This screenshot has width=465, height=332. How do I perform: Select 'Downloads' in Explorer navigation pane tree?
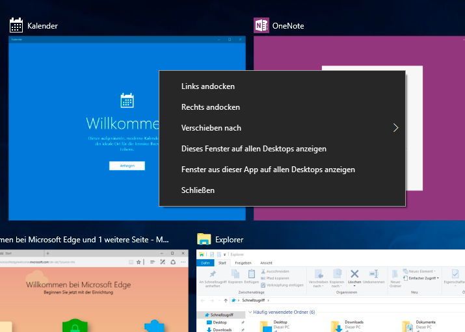222,329
